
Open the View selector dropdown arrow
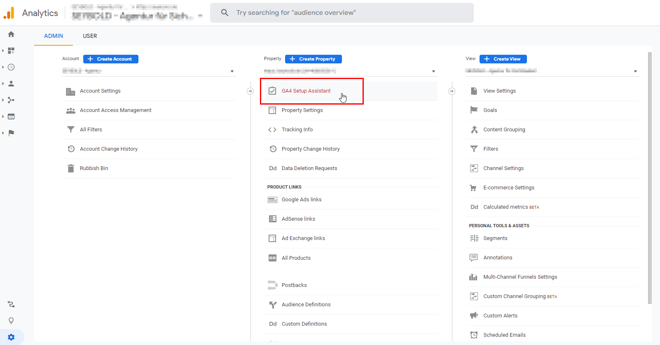tap(635, 72)
